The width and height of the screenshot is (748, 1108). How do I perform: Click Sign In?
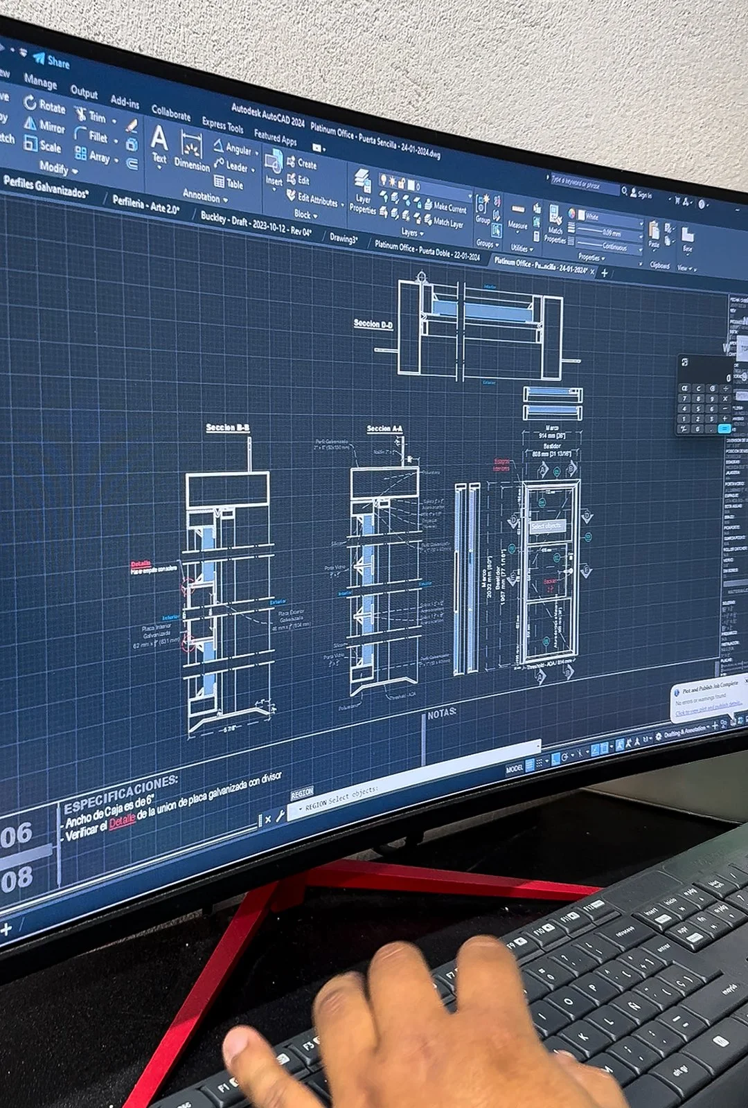click(x=640, y=195)
